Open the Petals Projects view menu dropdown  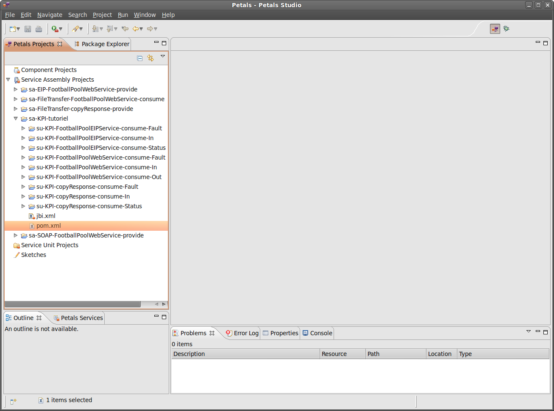(162, 56)
